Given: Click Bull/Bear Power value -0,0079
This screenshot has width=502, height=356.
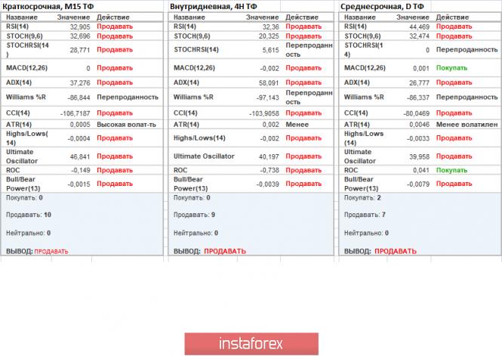Looking at the screenshot, I should point(418,184).
